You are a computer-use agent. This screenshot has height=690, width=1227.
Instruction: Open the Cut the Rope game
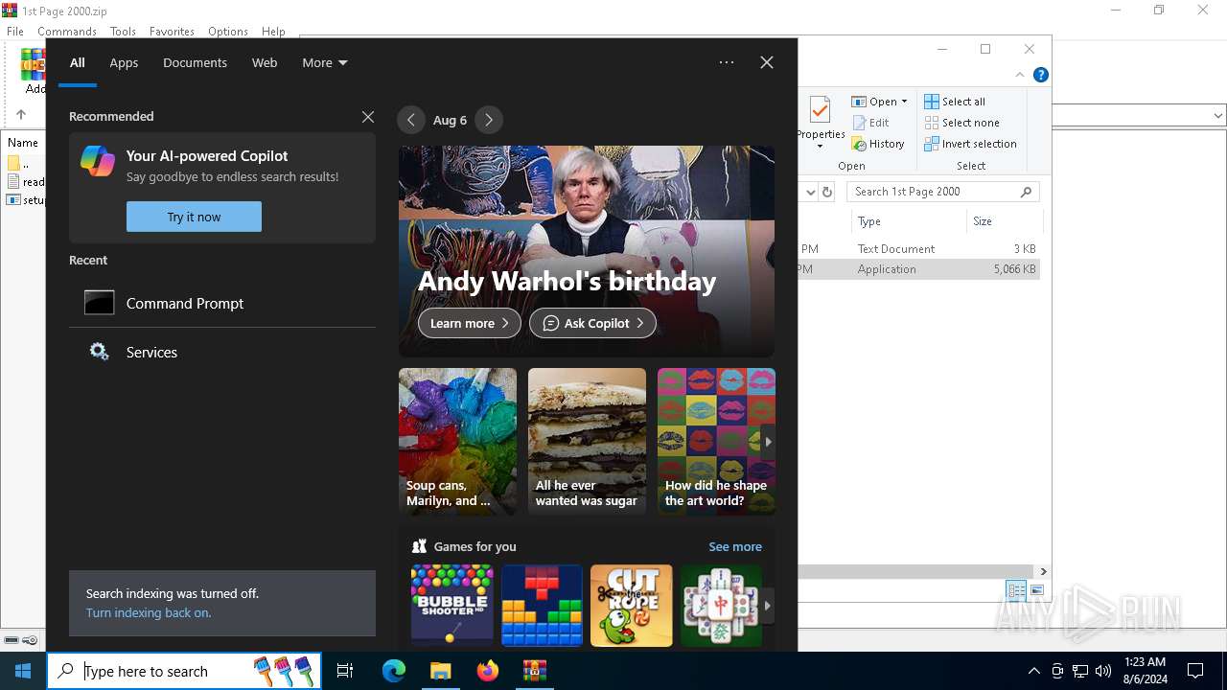[632, 605]
